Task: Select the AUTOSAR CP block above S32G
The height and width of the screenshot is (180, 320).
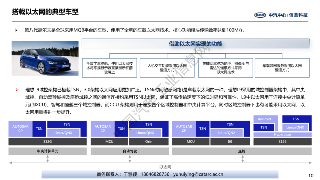Action: [20, 128]
